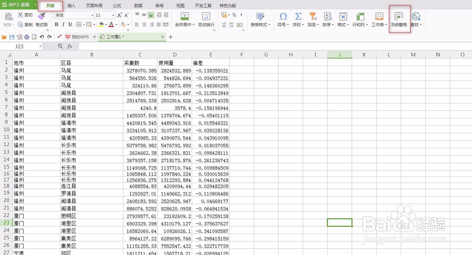Screen dimensions: 472x255
Task: Click the Cut (剪切) scissors icon
Action: tap(20, 15)
